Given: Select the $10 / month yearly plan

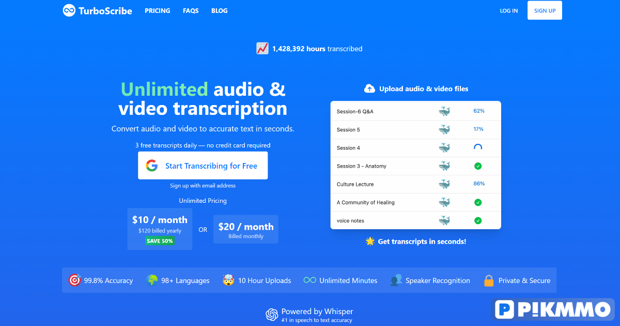Looking at the screenshot, I should [x=160, y=229].
